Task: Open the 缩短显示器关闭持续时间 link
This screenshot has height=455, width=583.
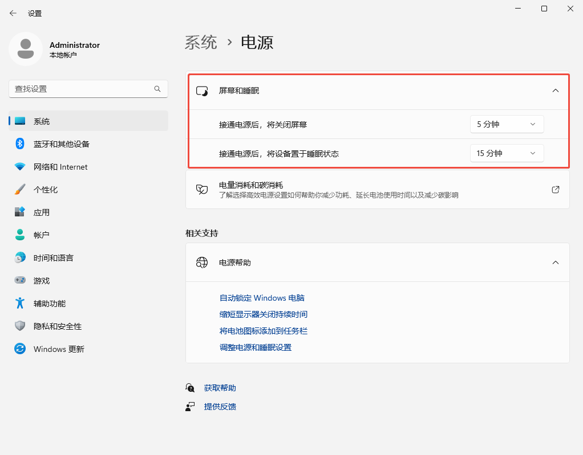Action: pyautogui.click(x=263, y=314)
